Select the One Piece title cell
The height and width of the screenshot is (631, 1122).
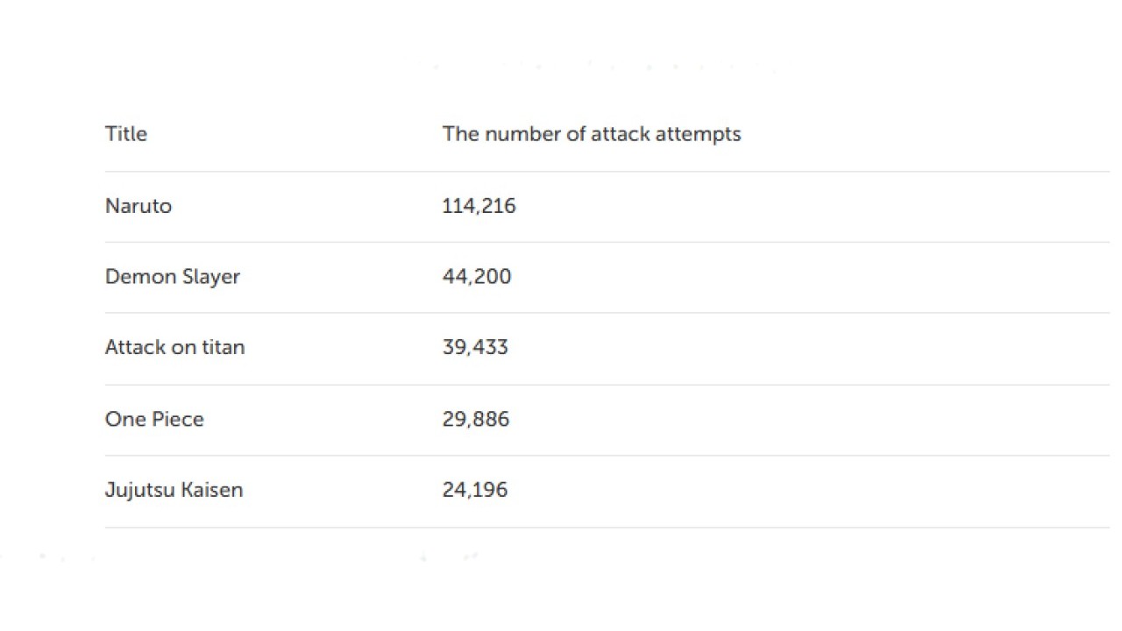(x=154, y=419)
